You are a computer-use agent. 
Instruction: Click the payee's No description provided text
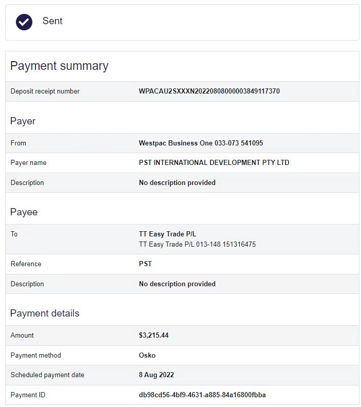pos(177,284)
